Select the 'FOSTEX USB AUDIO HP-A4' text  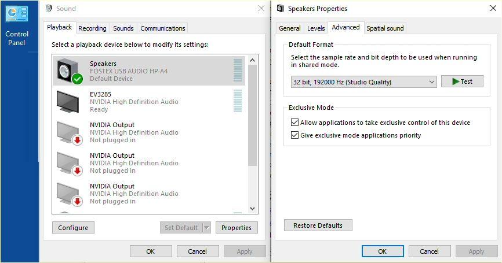pos(129,71)
